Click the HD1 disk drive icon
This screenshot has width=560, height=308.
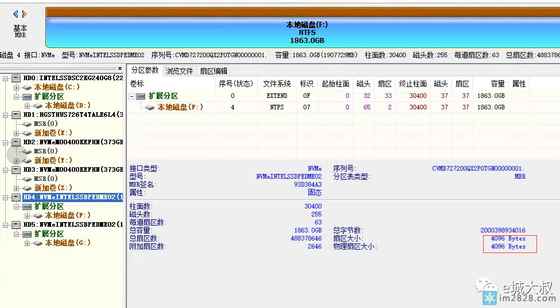pos(16,114)
